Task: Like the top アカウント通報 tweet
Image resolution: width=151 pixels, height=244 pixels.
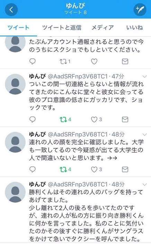Action: [x=94, y=61]
